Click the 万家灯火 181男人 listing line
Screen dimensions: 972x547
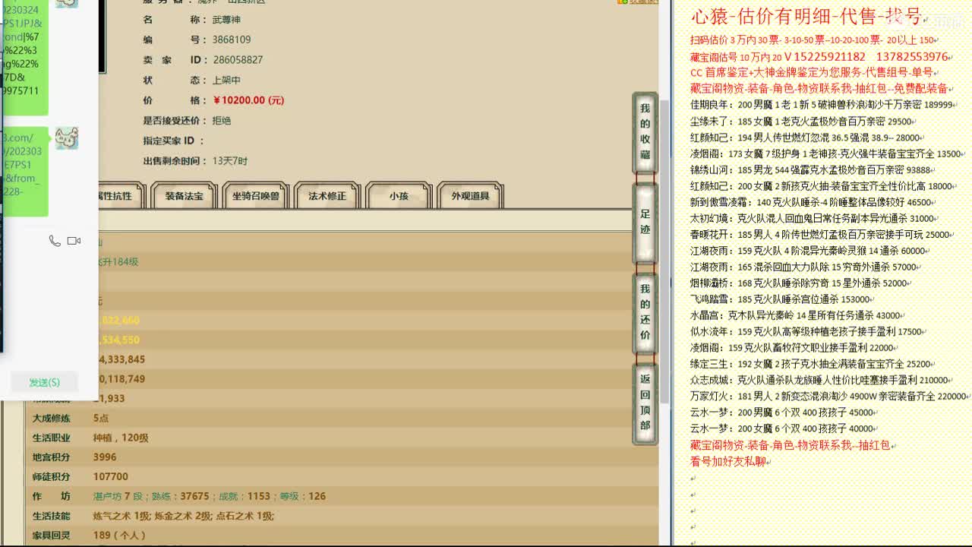(828, 397)
